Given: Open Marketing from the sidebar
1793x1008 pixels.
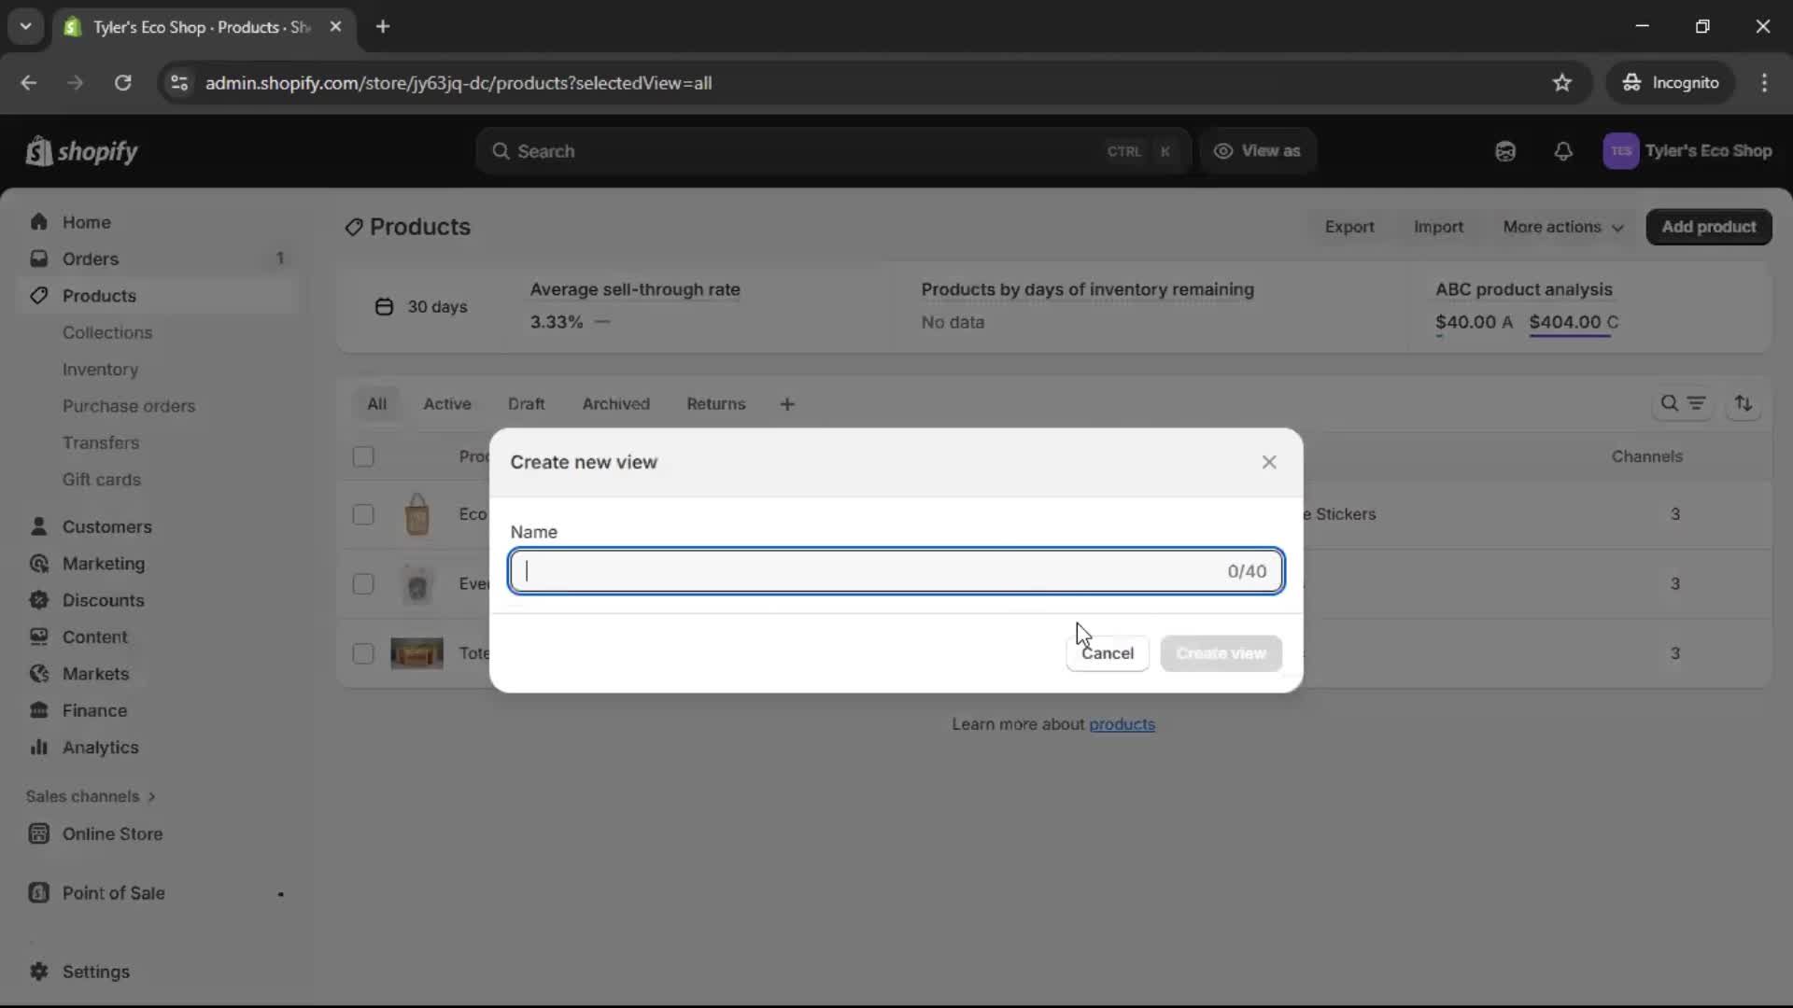Looking at the screenshot, I should click(x=103, y=564).
